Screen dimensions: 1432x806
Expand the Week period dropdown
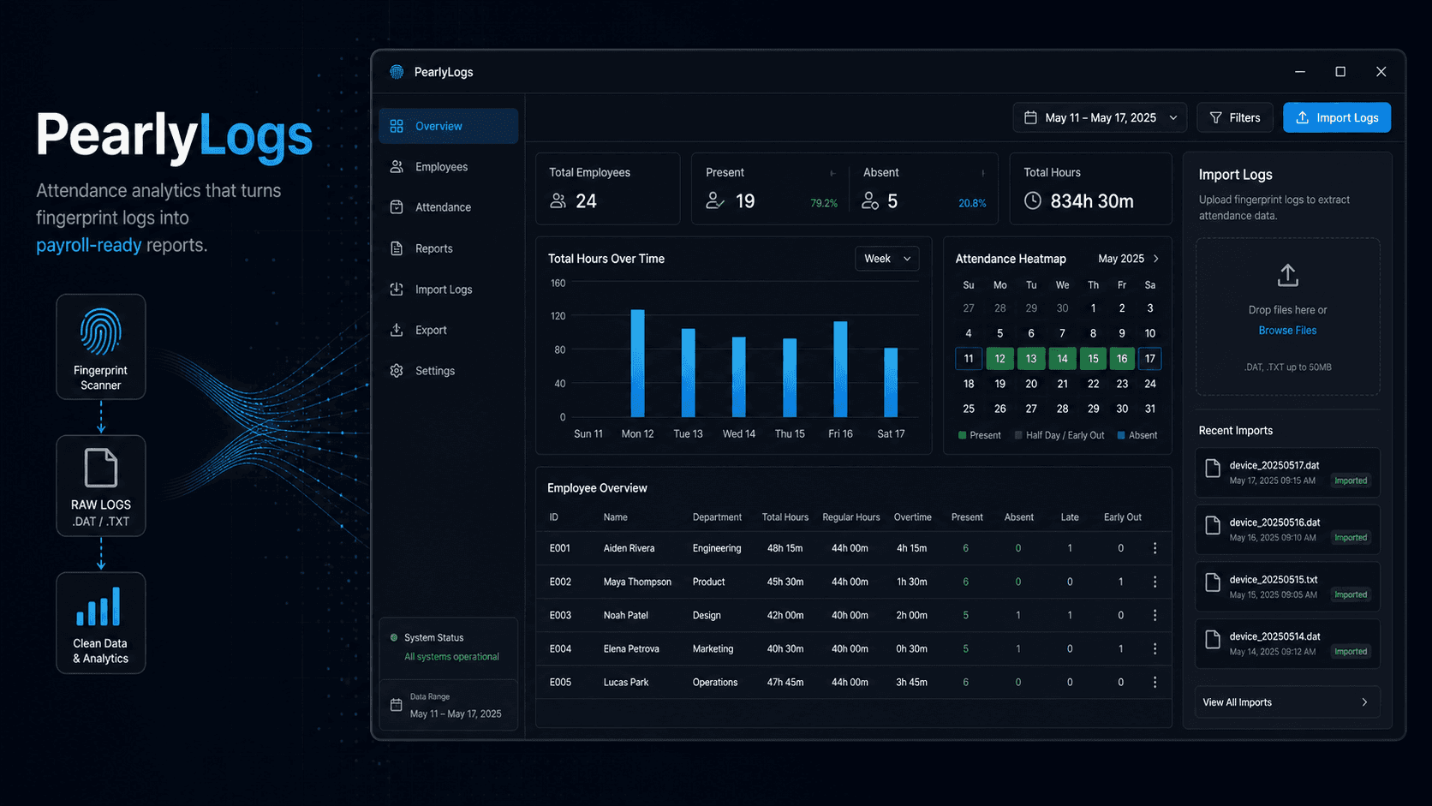887,259
